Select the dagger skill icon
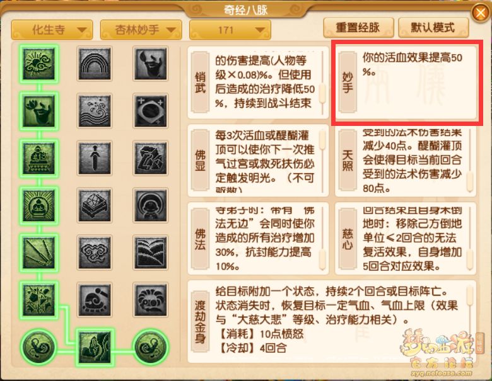Viewport: 492px width, 381px height. pyautogui.click(x=95, y=158)
